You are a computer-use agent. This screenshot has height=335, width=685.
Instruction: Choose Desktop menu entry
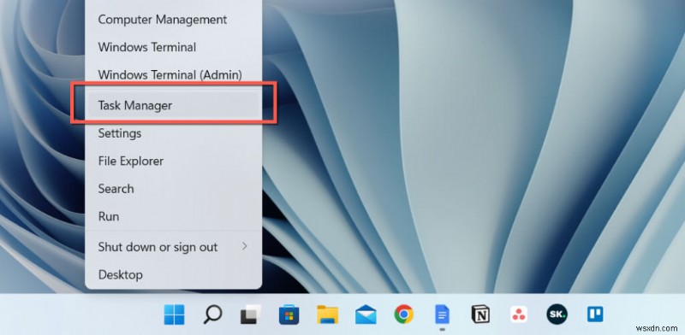click(174, 275)
